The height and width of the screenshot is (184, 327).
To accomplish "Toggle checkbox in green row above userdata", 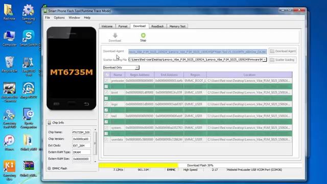I will pos(106,133).
